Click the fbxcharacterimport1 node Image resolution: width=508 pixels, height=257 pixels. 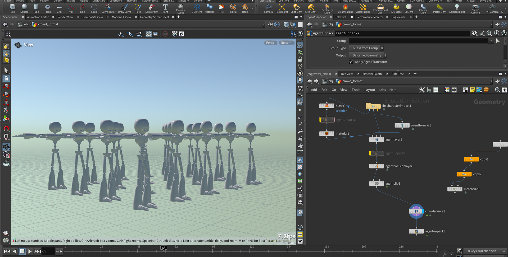click(373, 106)
